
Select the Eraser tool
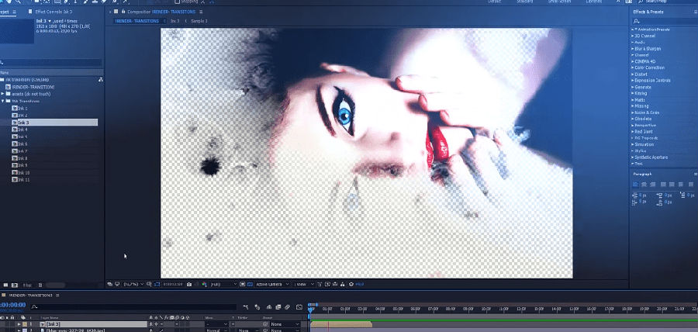pyautogui.click(x=104, y=2)
